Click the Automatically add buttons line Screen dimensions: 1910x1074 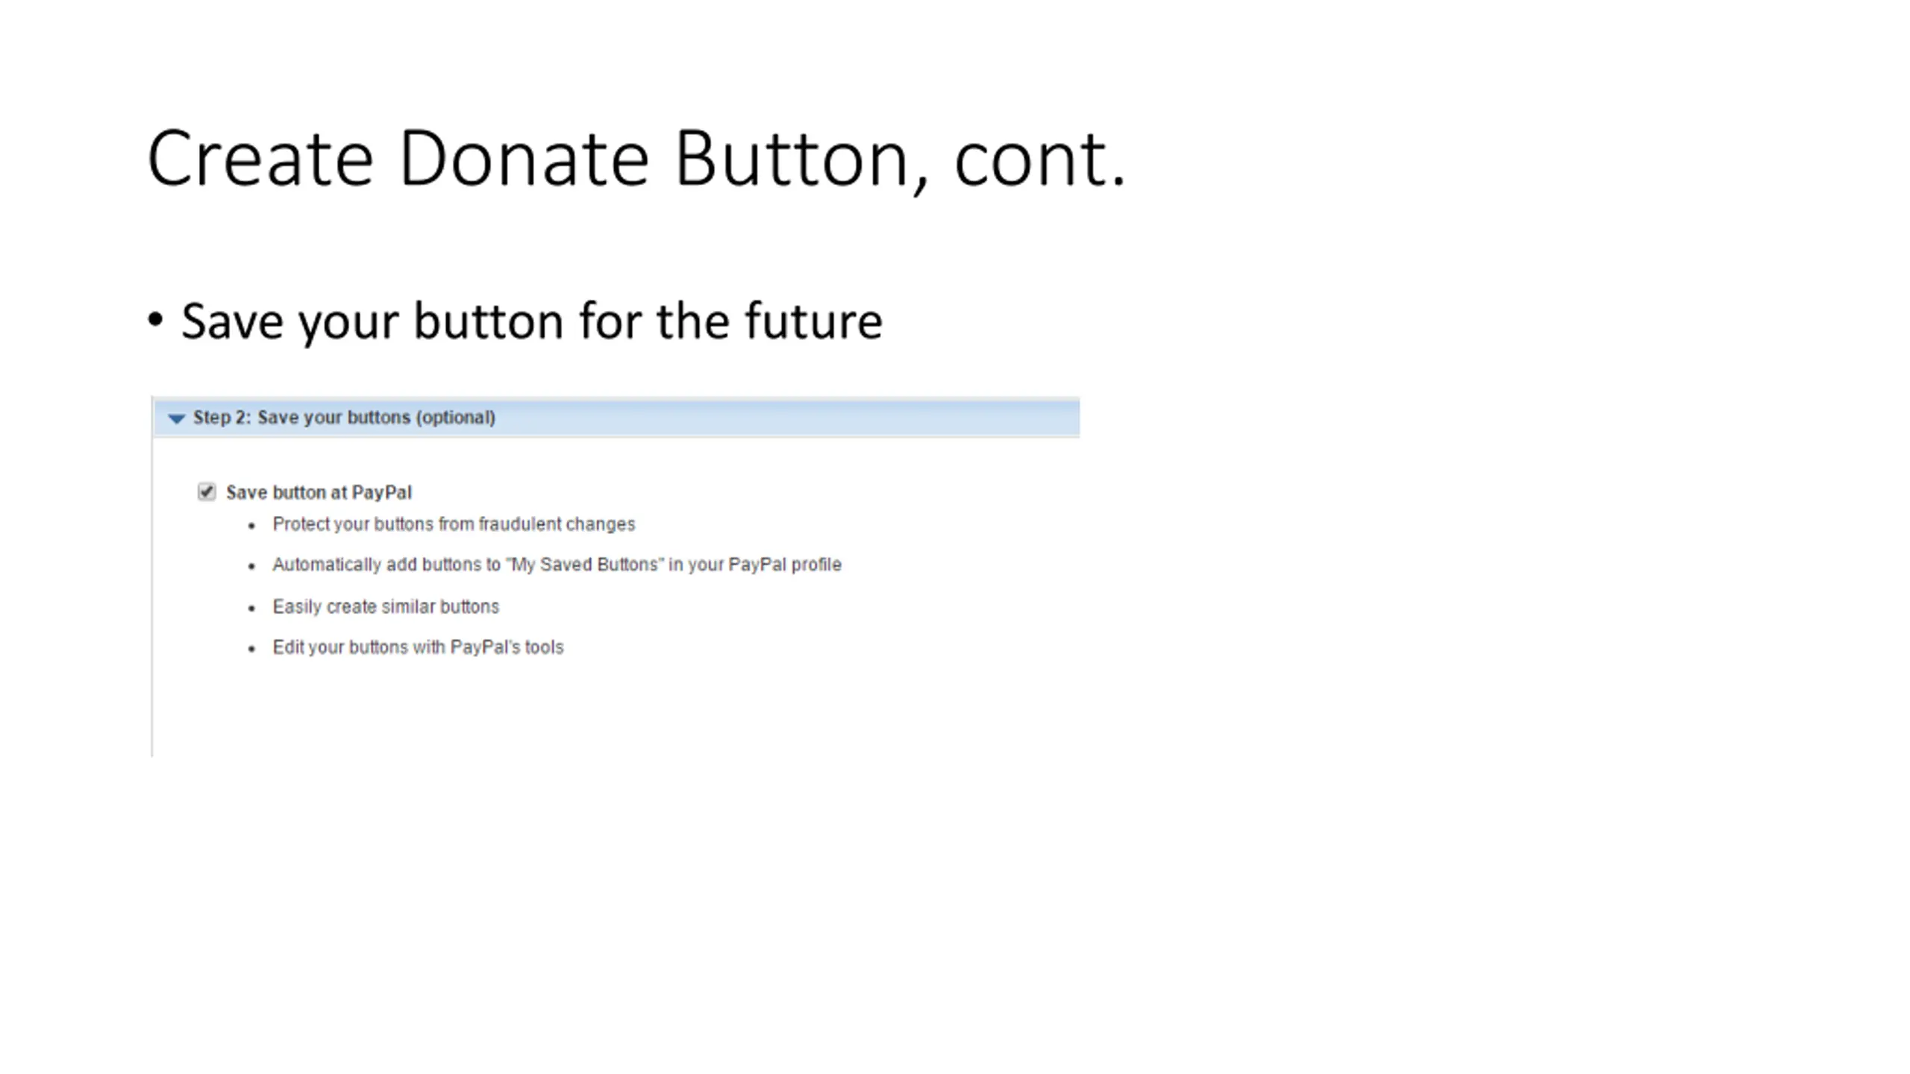557,565
